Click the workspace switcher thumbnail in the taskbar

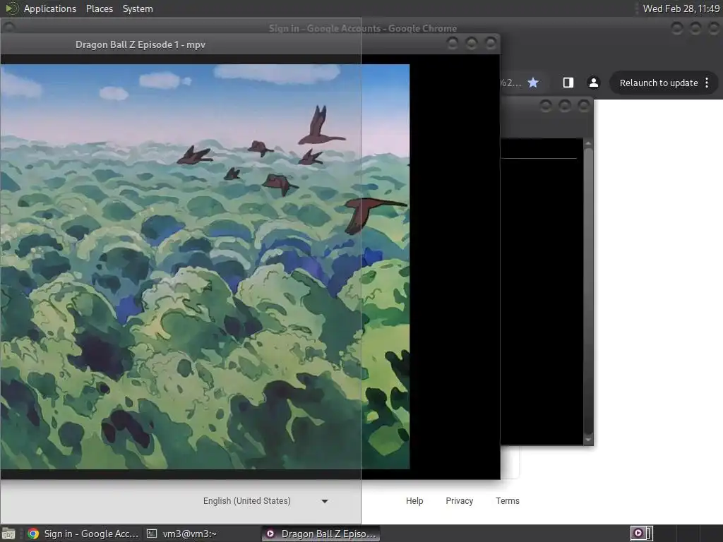click(641, 534)
